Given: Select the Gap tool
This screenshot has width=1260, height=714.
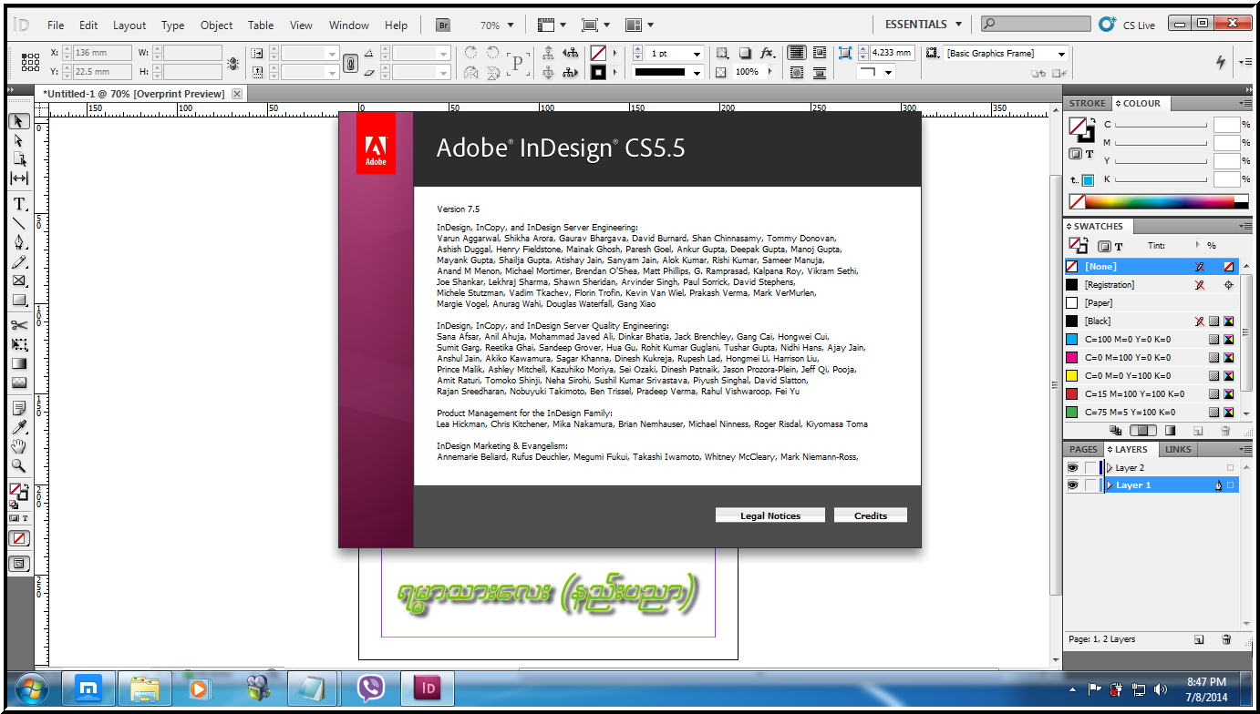Looking at the screenshot, I should tap(19, 178).
